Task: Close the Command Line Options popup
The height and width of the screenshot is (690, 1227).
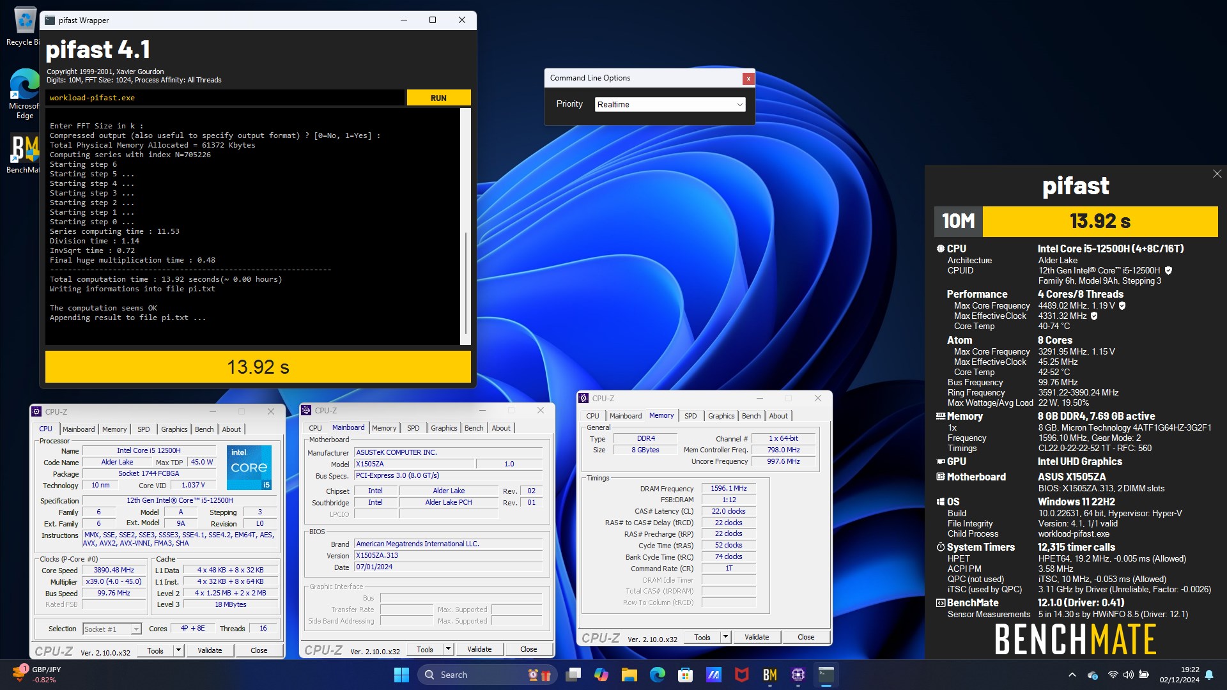Action: [x=748, y=78]
